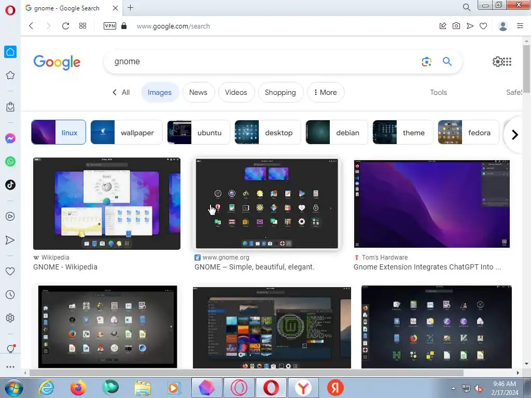Open Settings gear in sidebar
This screenshot has width=531, height=398.
point(10,318)
